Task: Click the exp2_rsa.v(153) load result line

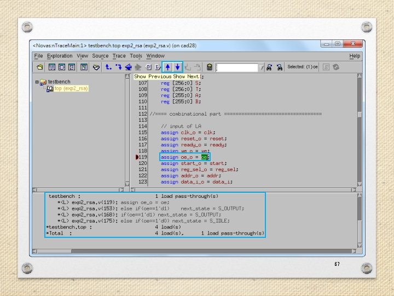Action: pos(151,208)
